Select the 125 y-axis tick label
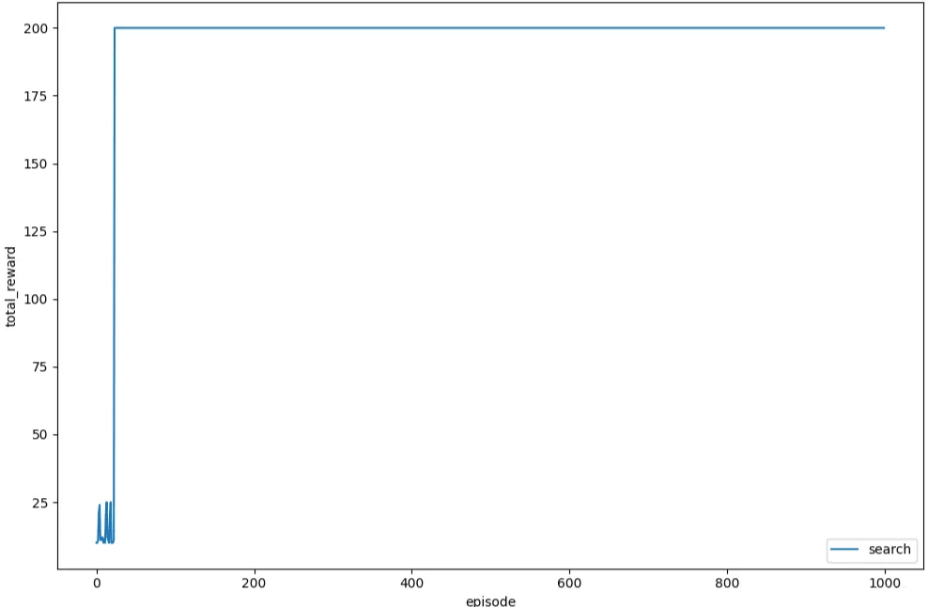Viewport: 928px width, 607px height. click(39, 231)
